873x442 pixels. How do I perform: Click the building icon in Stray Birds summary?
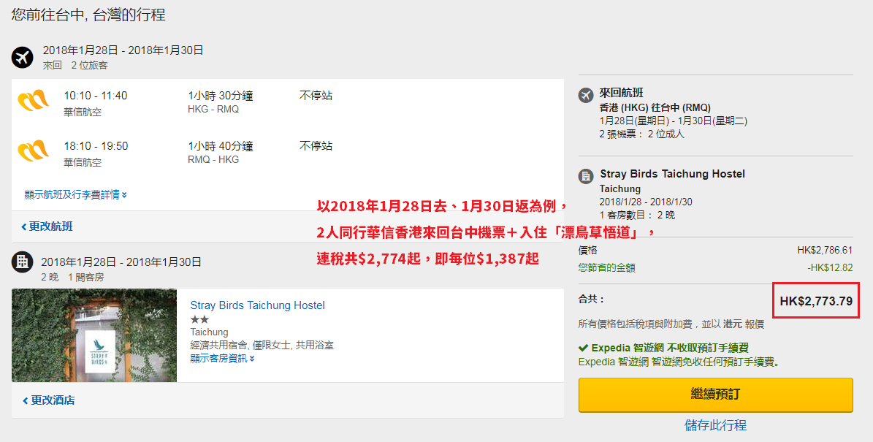[x=586, y=177]
